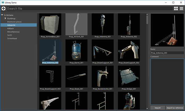Select Prop_AirVentBloc_001 thumbnail

coord(50,24)
